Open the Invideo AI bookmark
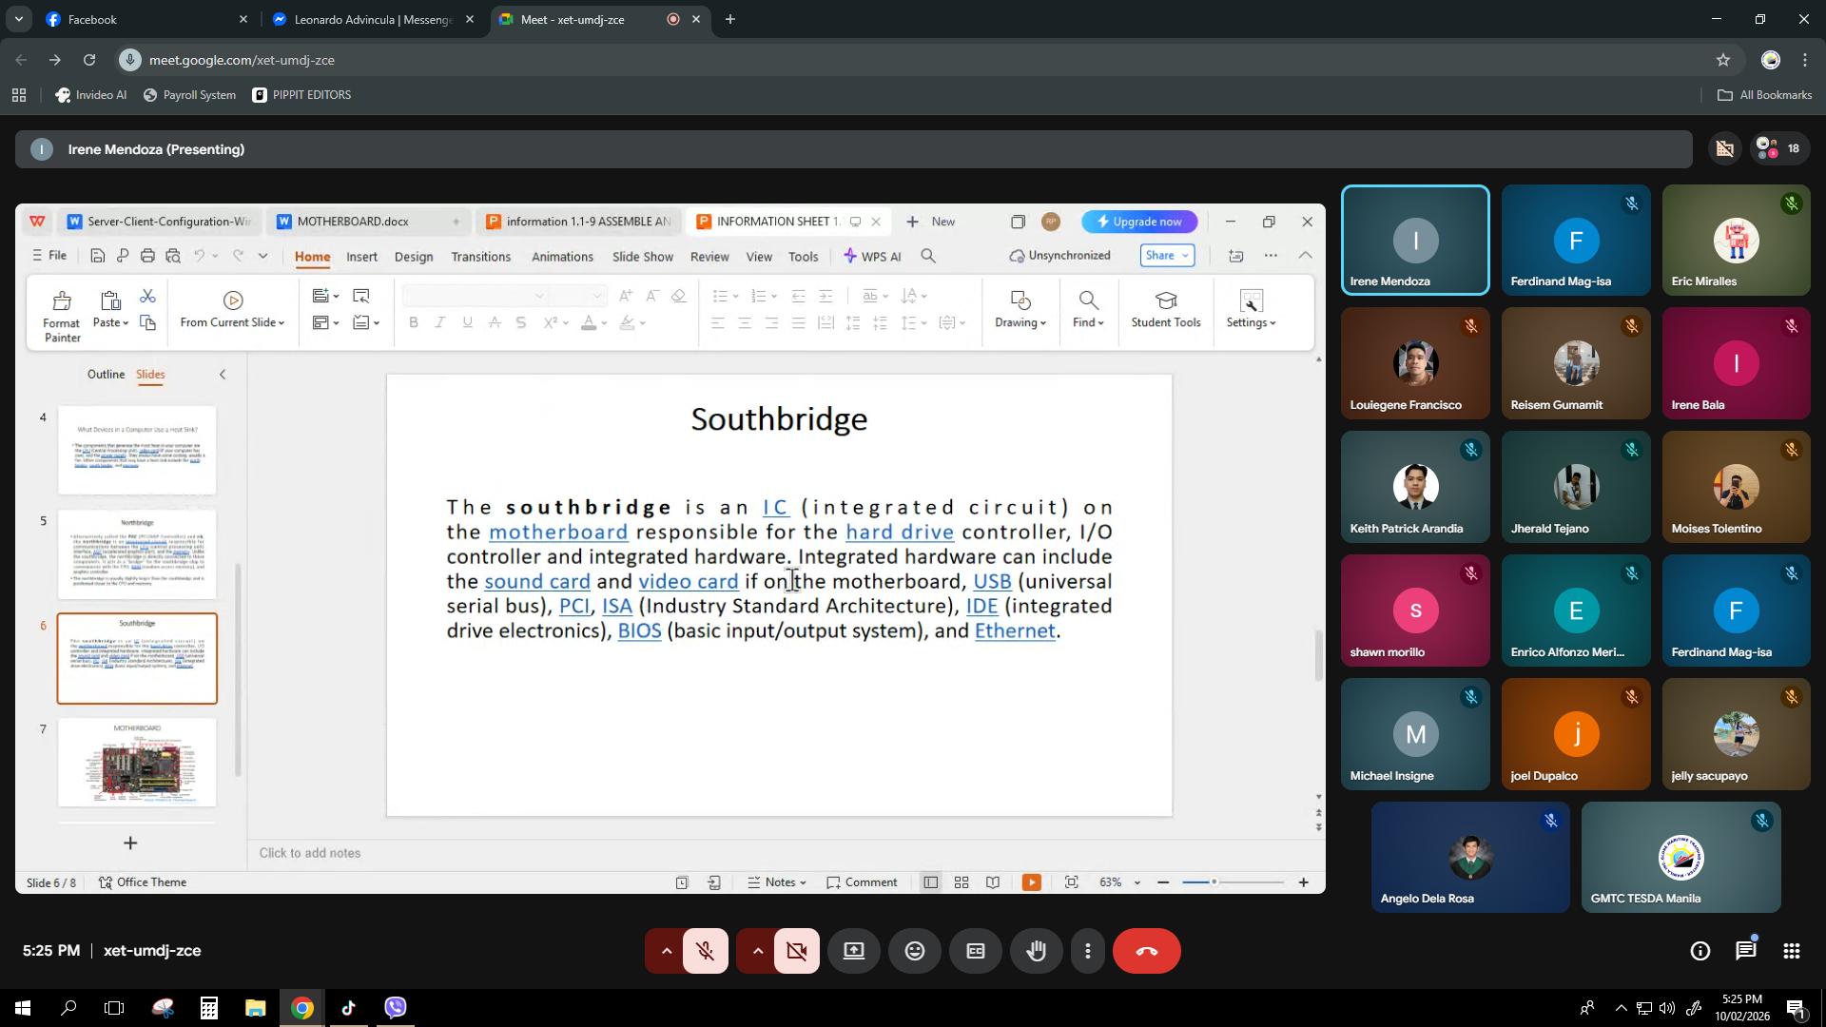The height and width of the screenshot is (1027, 1826). [90, 95]
